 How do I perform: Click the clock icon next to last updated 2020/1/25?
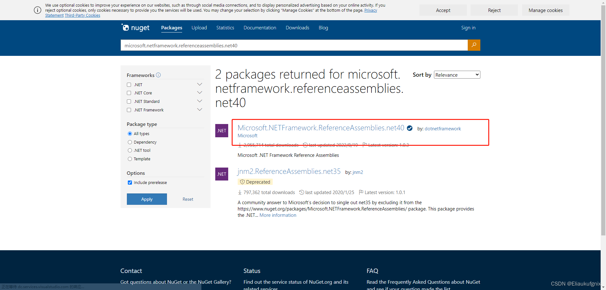(301, 192)
